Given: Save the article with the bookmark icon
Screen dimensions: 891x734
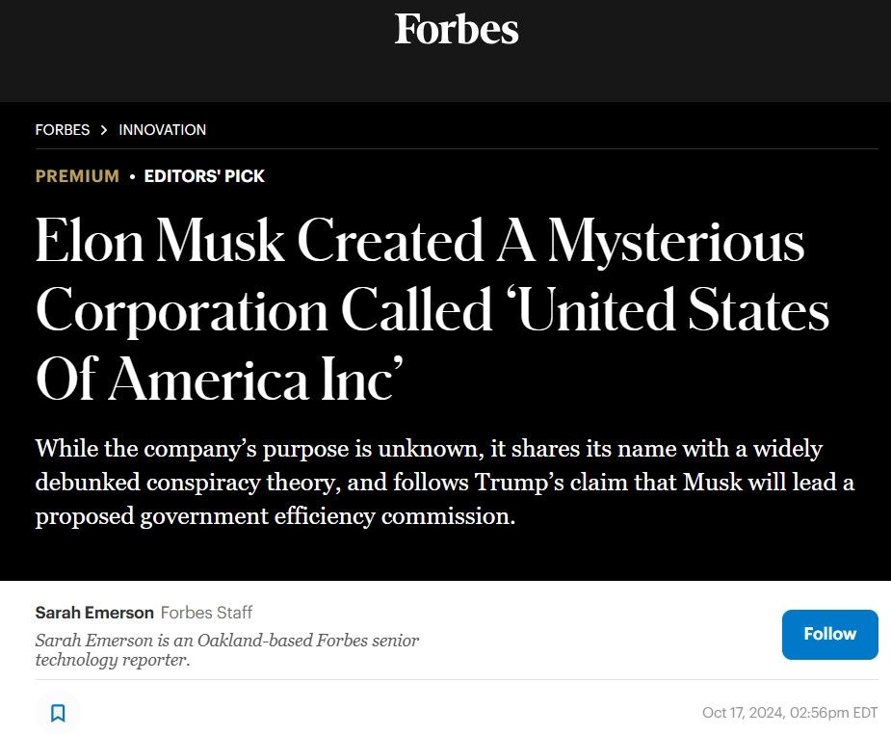Looking at the screenshot, I should (58, 713).
